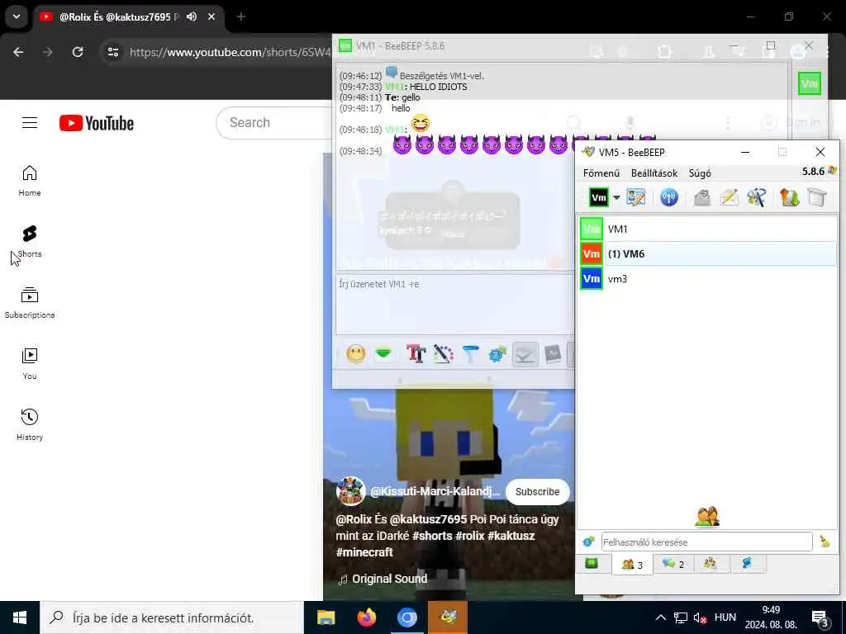The image size is (846, 634).
Task: Select user (1) VM6 in the user list
Action: tap(708, 254)
